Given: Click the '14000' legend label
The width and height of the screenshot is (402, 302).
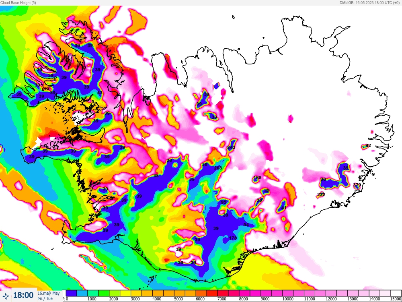Looking at the screenshot, I should click(x=375, y=299).
